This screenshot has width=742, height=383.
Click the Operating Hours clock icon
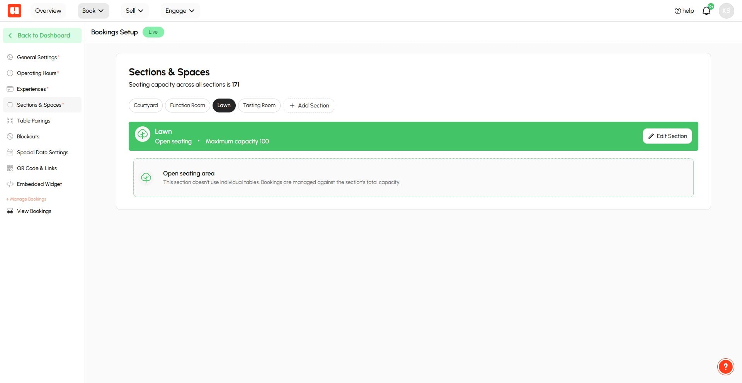pyautogui.click(x=10, y=73)
